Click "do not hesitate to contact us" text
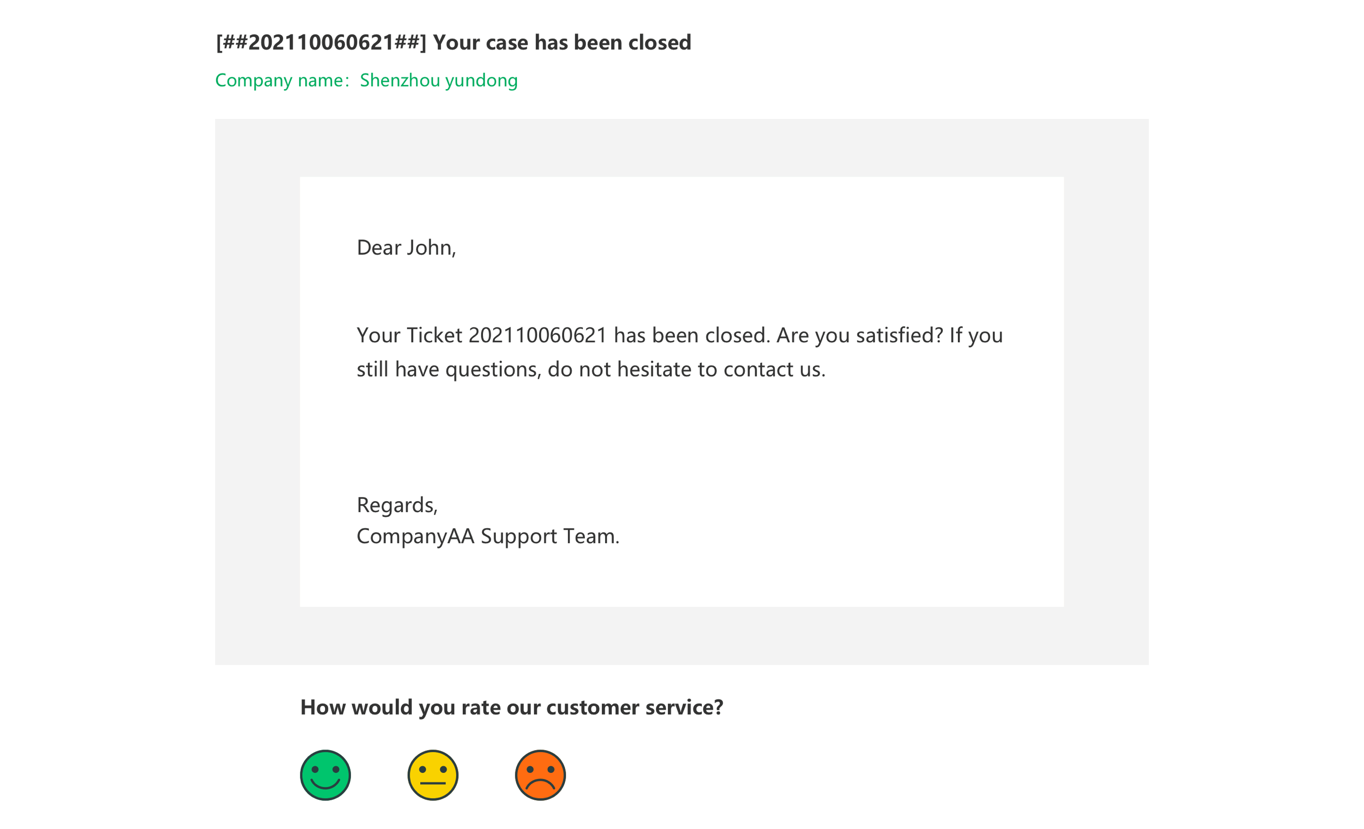This screenshot has width=1364, height=829. (687, 369)
